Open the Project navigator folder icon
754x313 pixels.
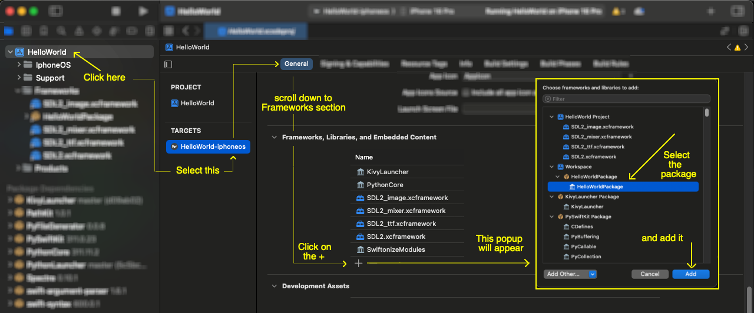(8, 31)
